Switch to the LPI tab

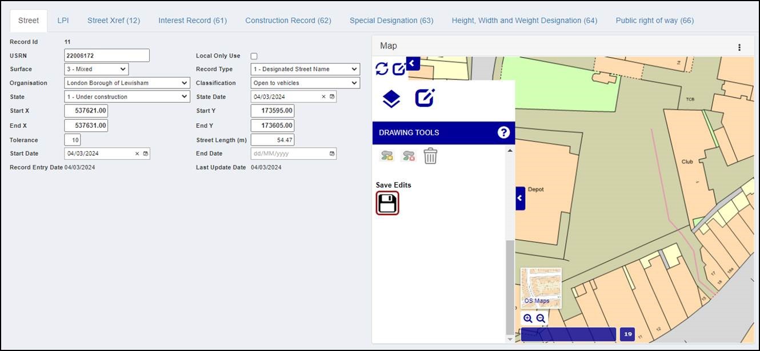(x=63, y=21)
